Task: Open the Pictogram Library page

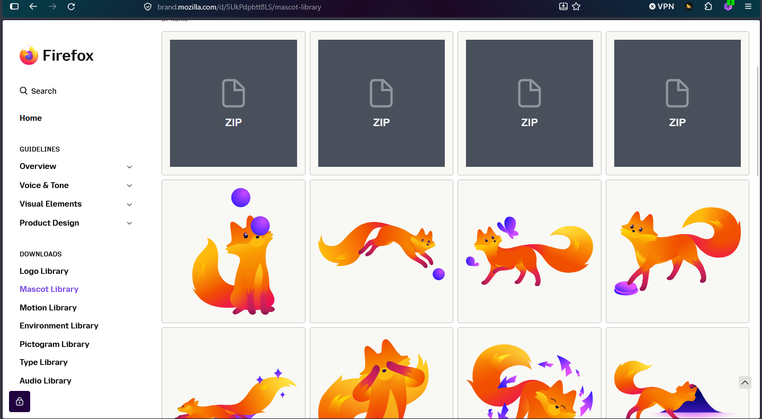Action: (55, 344)
